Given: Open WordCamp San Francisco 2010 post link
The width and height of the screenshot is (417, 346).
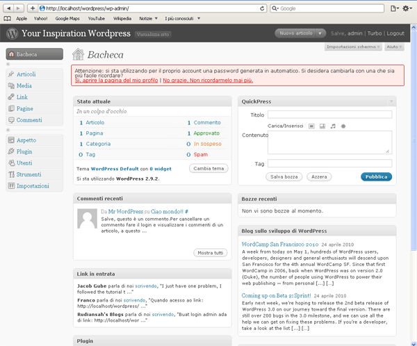Looking at the screenshot, I should point(280,244).
